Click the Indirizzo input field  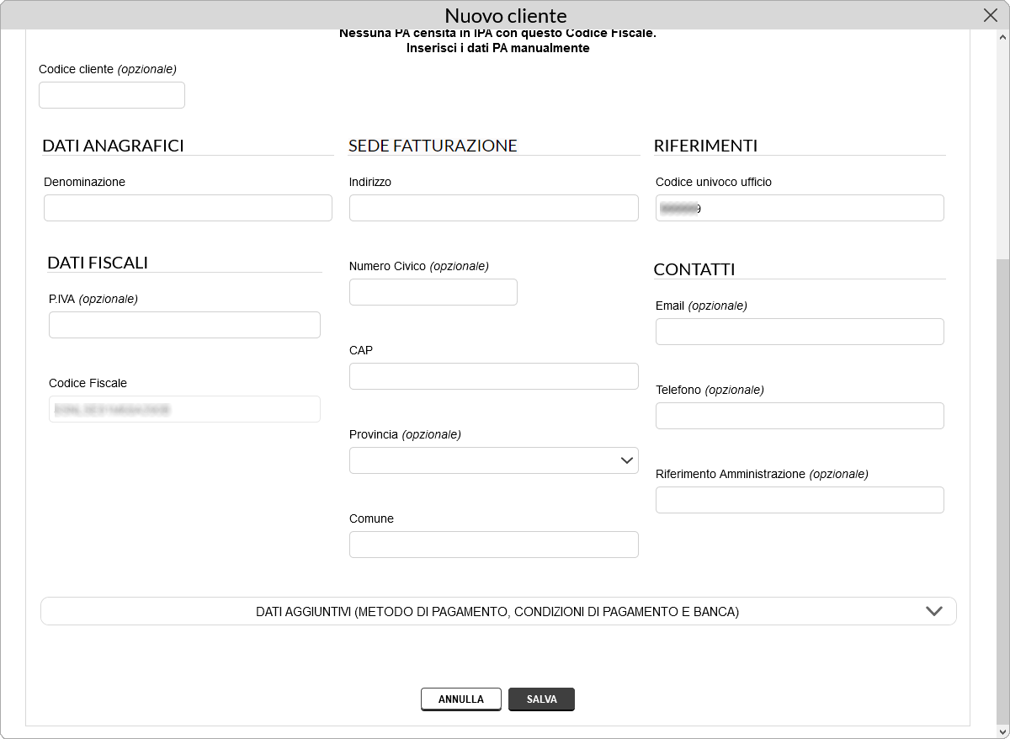pyautogui.click(x=494, y=208)
